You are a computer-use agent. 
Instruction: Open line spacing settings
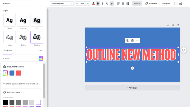(x=128, y=4)
